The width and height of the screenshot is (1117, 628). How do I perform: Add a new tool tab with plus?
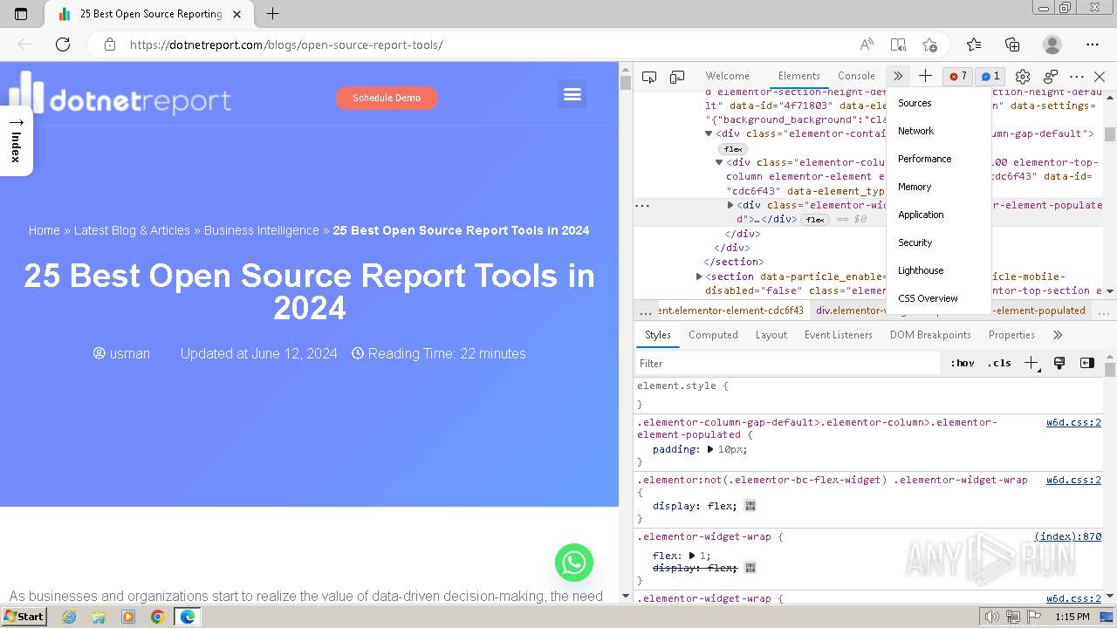[925, 76]
